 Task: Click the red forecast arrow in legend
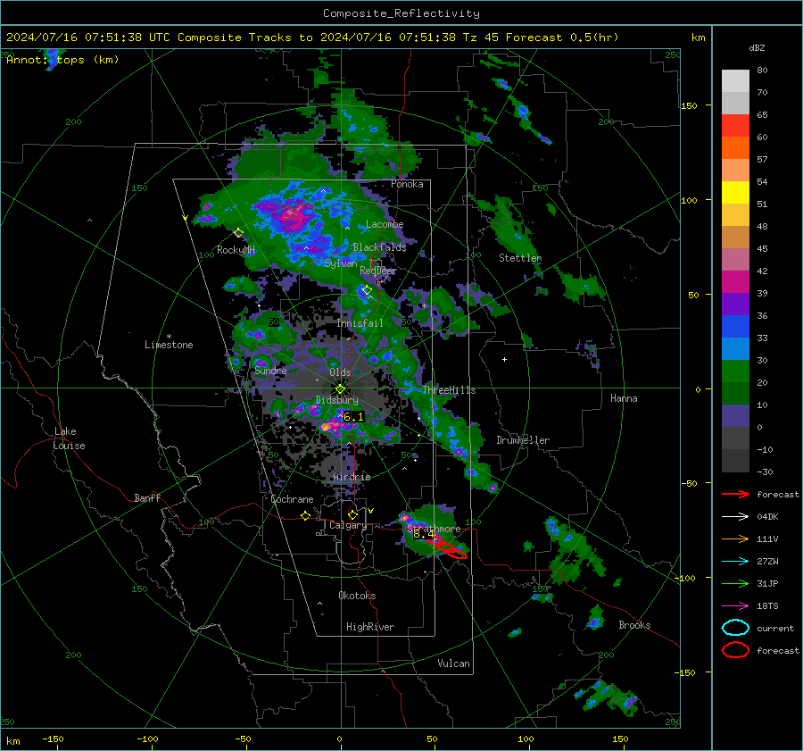(735, 494)
